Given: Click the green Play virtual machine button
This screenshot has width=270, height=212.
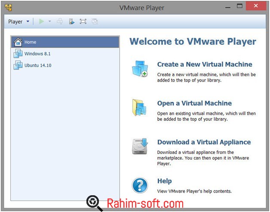Looking at the screenshot, I should 42,22.
